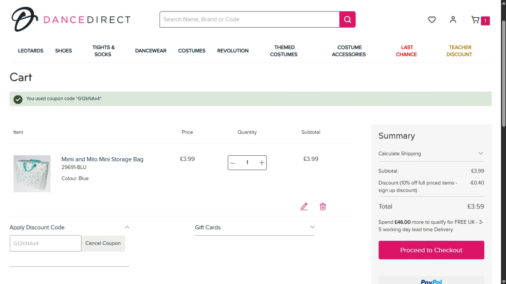This screenshot has width=506, height=284.
Task: Open the Last Chance menu
Action: pos(406,51)
